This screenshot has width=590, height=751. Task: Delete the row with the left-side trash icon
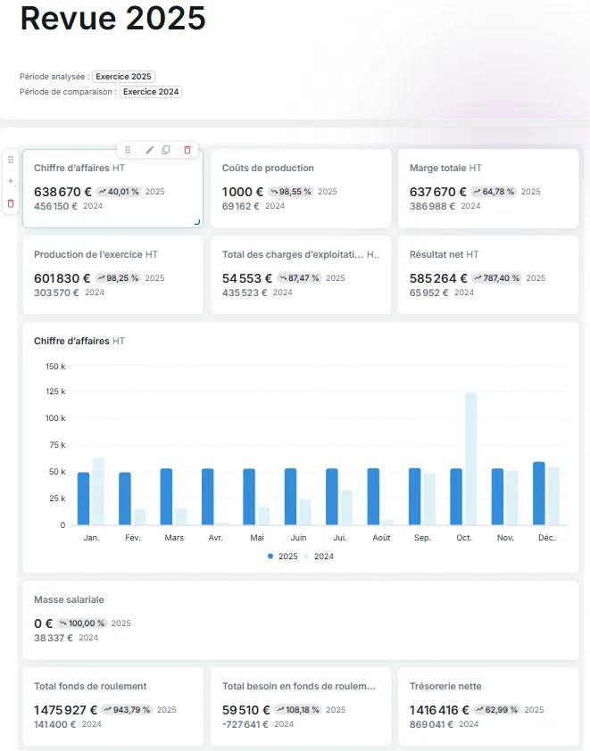pyautogui.click(x=11, y=203)
